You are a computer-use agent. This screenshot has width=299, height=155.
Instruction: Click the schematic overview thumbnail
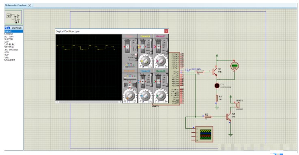tap(13, 17)
